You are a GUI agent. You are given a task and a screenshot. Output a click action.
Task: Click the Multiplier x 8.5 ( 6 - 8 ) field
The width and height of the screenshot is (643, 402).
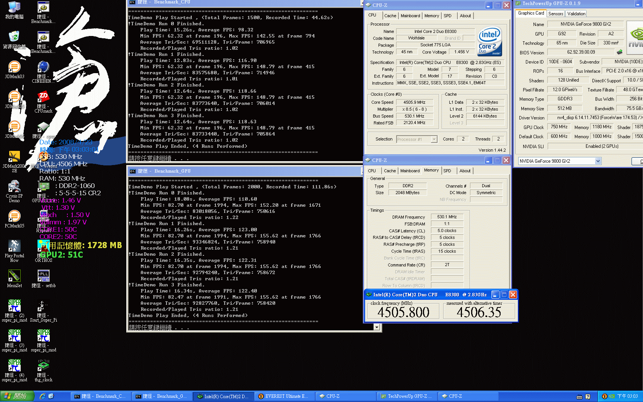pos(415,109)
